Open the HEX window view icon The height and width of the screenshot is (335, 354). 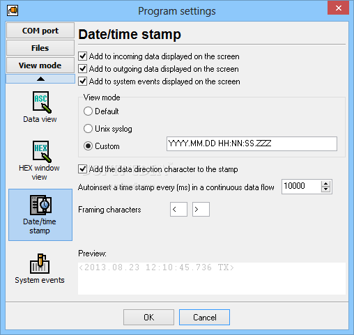[42, 152]
